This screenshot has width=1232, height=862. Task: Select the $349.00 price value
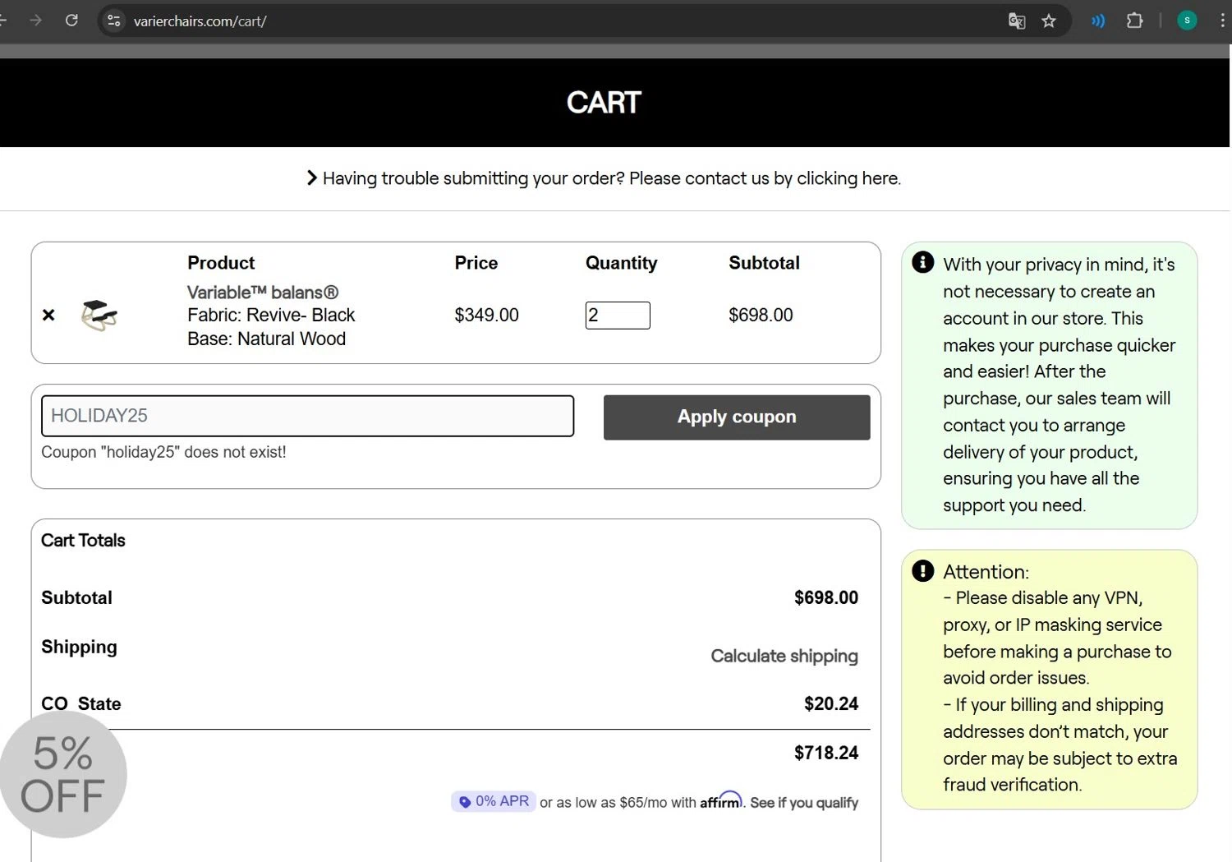486,315
